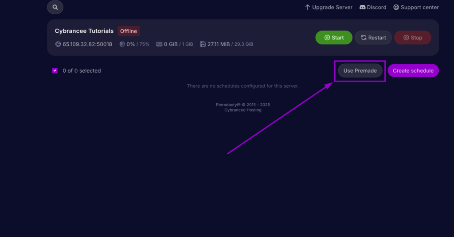Click the CPU chip icon

tap(122, 44)
